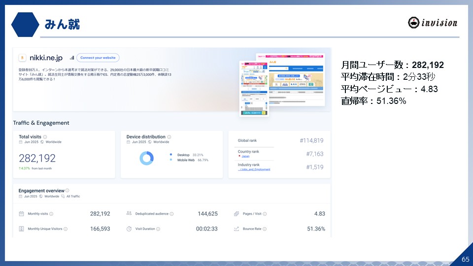The width and height of the screenshot is (473, 266).
Task: Click the Japan flag icon
Action: pyautogui.click(x=239, y=156)
